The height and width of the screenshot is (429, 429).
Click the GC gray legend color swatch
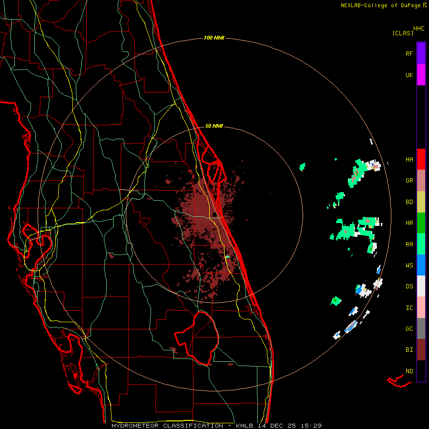(x=421, y=328)
